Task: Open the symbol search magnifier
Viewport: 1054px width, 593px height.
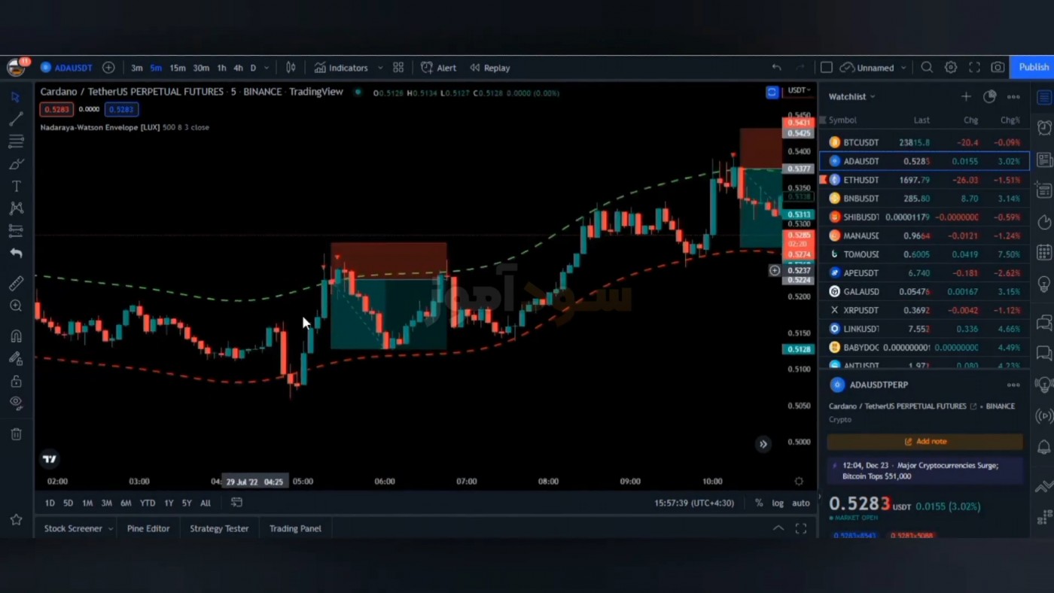Action: (927, 68)
